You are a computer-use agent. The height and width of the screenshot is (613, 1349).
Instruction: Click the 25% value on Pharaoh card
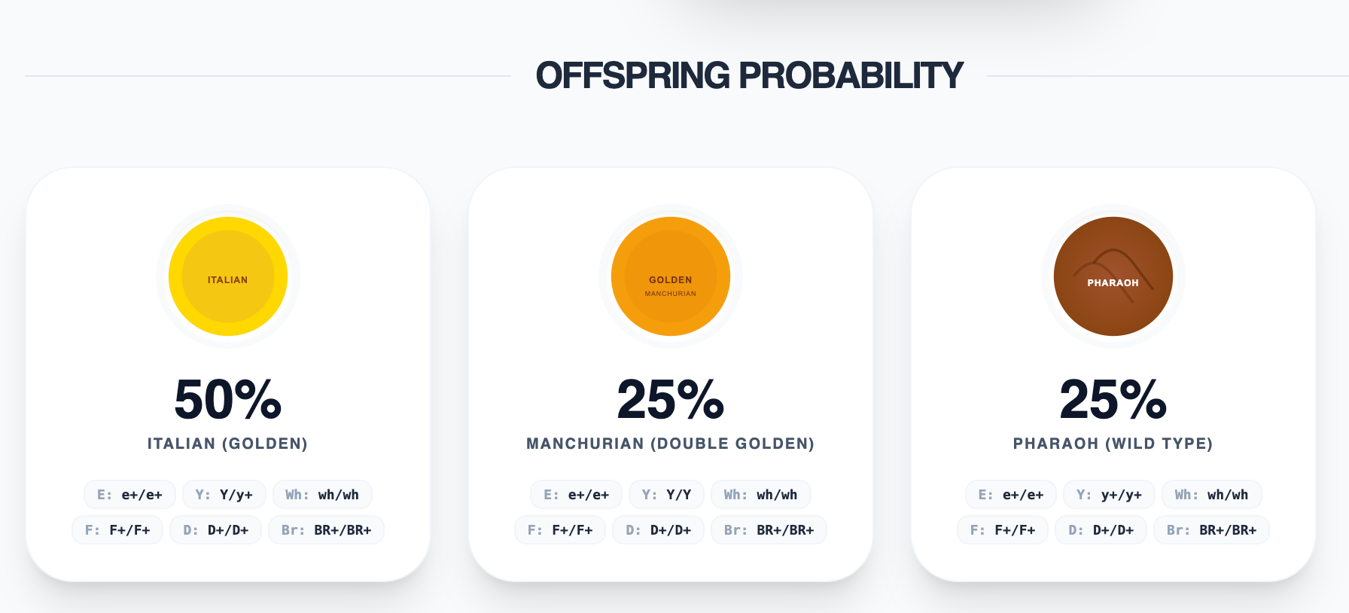(1113, 399)
